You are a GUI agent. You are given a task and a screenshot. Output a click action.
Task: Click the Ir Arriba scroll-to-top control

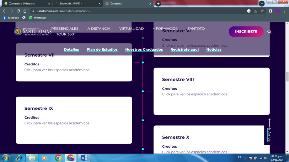(269, 131)
